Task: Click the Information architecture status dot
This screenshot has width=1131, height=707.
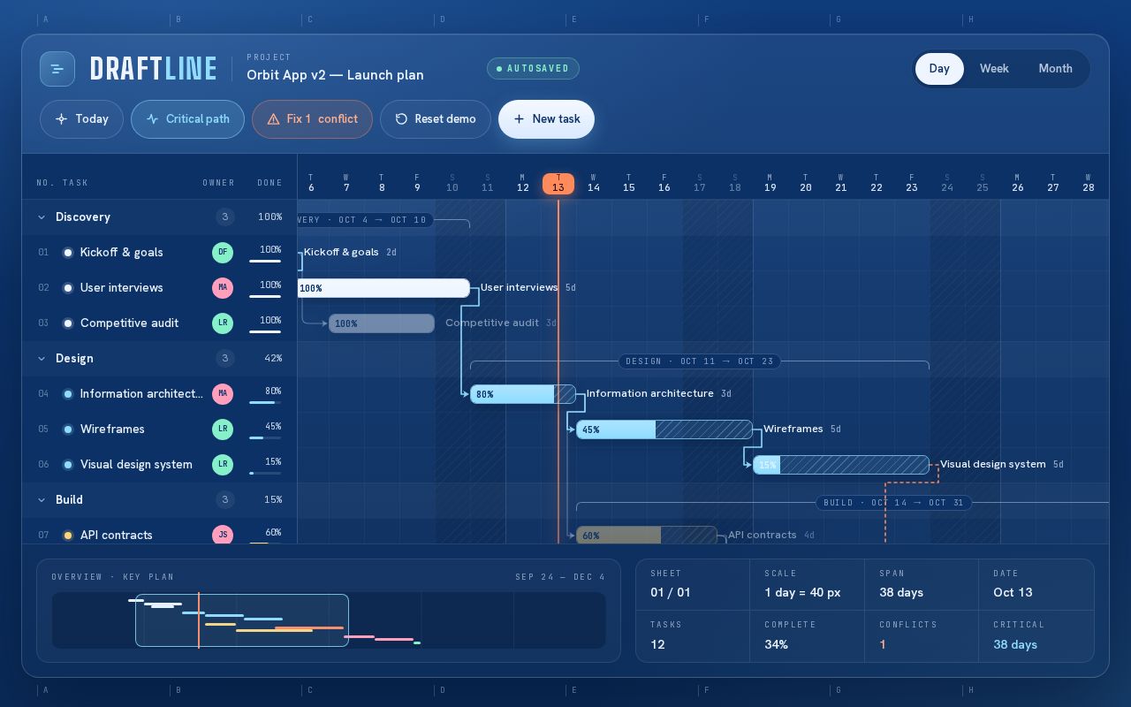Action: point(68,394)
